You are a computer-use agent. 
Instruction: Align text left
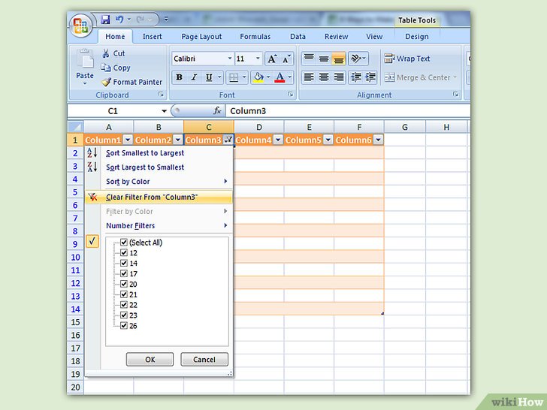coord(309,77)
